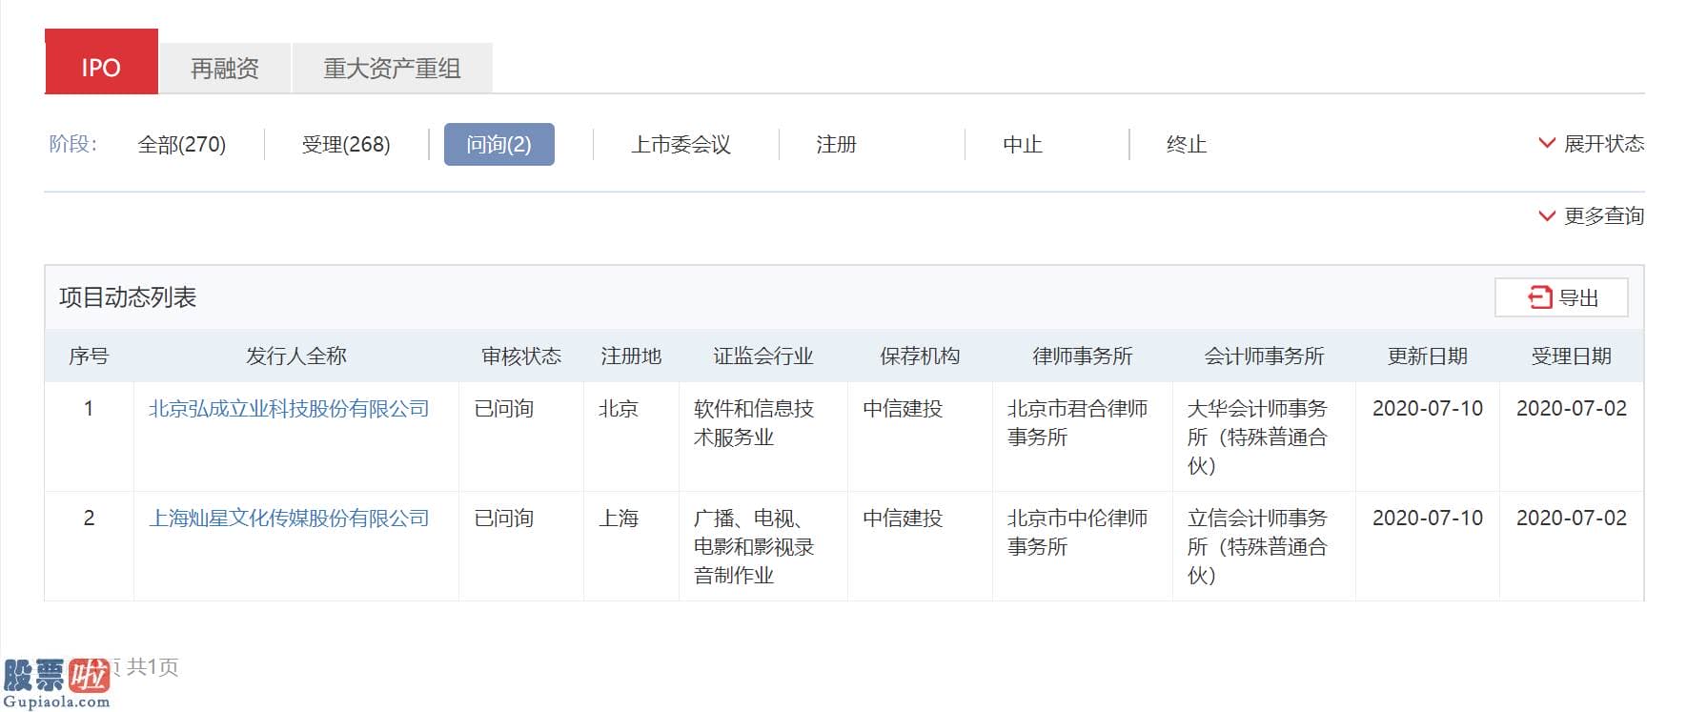The width and height of the screenshot is (1687, 712).
Task: Switch to the 重大资产重组 tab
Action: click(x=392, y=69)
